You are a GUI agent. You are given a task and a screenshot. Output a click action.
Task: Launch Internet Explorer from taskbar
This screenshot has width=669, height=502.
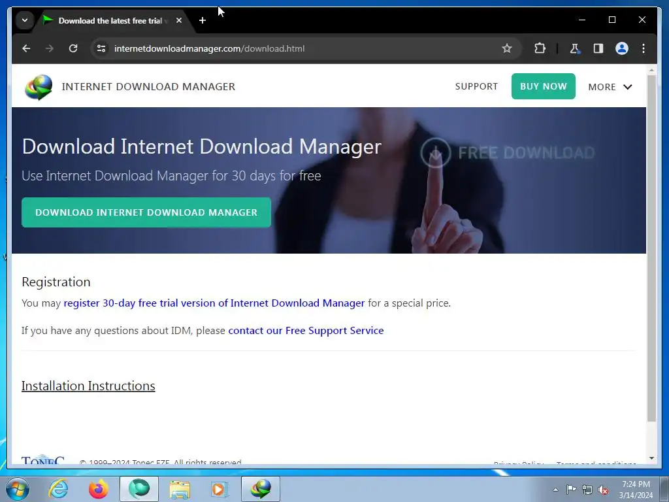[x=58, y=489]
